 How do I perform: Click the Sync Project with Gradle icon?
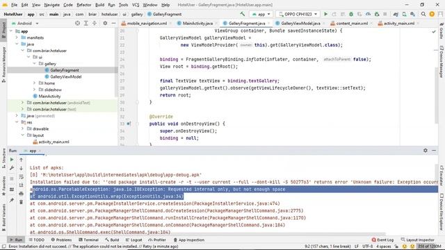(396, 14)
